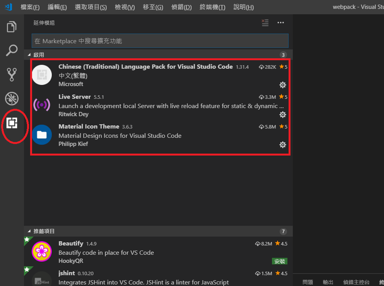This screenshot has width=384, height=286.
Task: Open the gear for Material Icon Theme
Action: point(282,144)
